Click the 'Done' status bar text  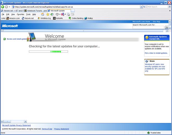pos(3,133)
